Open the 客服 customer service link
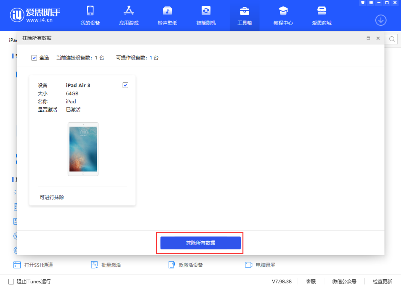This screenshot has height=288, width=401. pyautogui.click(x=311, y=281)
